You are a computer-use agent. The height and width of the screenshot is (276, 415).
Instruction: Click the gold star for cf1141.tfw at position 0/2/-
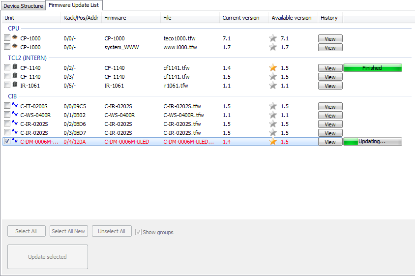[273, 68]
